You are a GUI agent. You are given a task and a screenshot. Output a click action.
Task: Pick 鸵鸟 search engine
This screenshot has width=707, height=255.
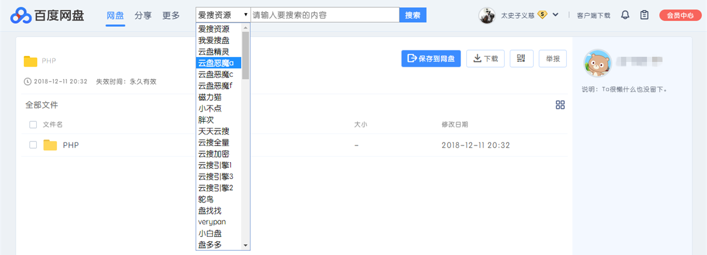coord(219,199)
